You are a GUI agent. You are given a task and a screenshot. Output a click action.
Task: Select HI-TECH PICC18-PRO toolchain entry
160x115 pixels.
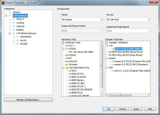pos(126,52)
